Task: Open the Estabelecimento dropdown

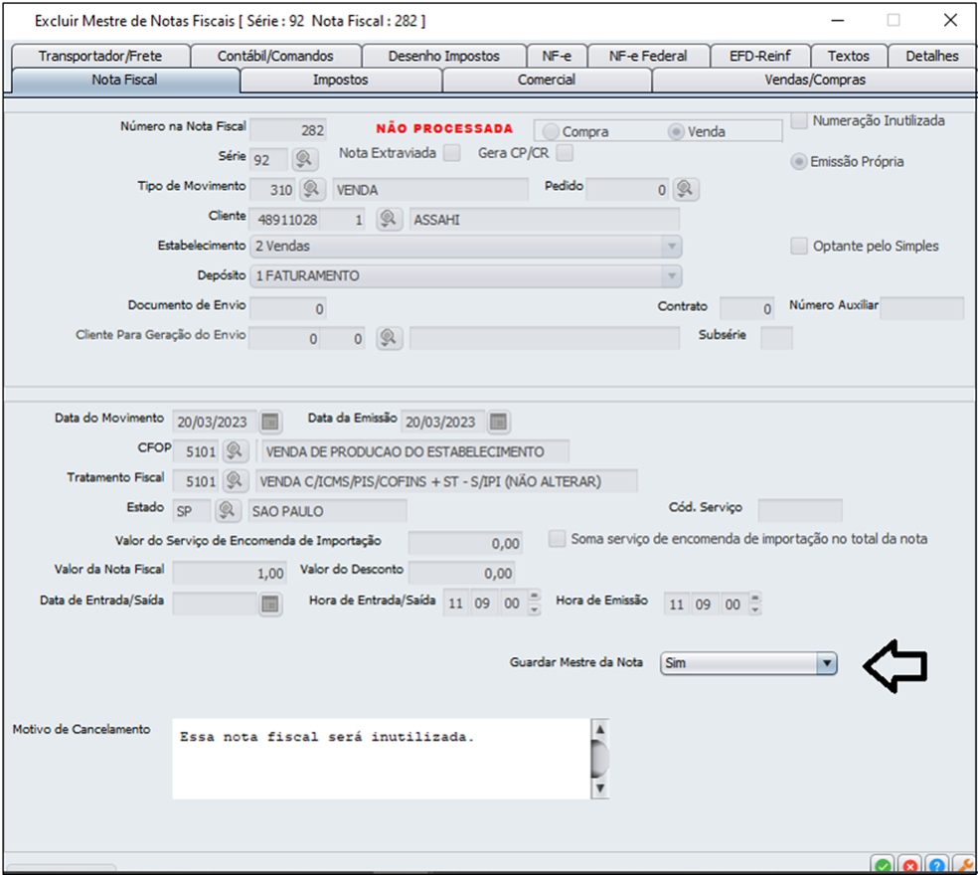Action: tap(672, 246)
